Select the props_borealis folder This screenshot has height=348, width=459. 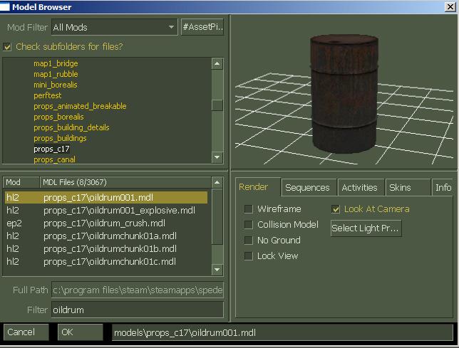click(58, 117)
